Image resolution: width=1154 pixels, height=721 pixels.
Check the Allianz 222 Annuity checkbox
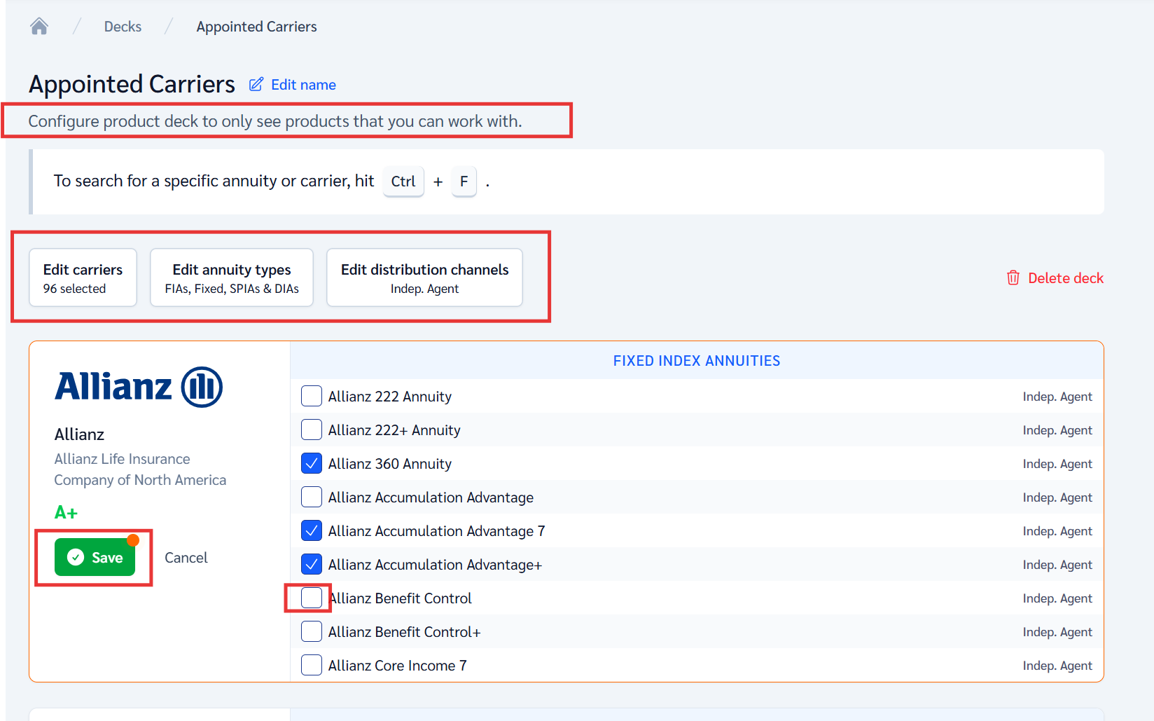click(x=312, y=396)
